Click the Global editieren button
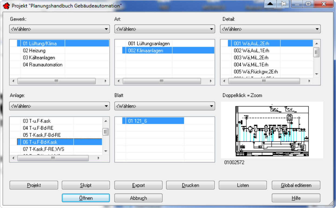 tap(296, 185)
